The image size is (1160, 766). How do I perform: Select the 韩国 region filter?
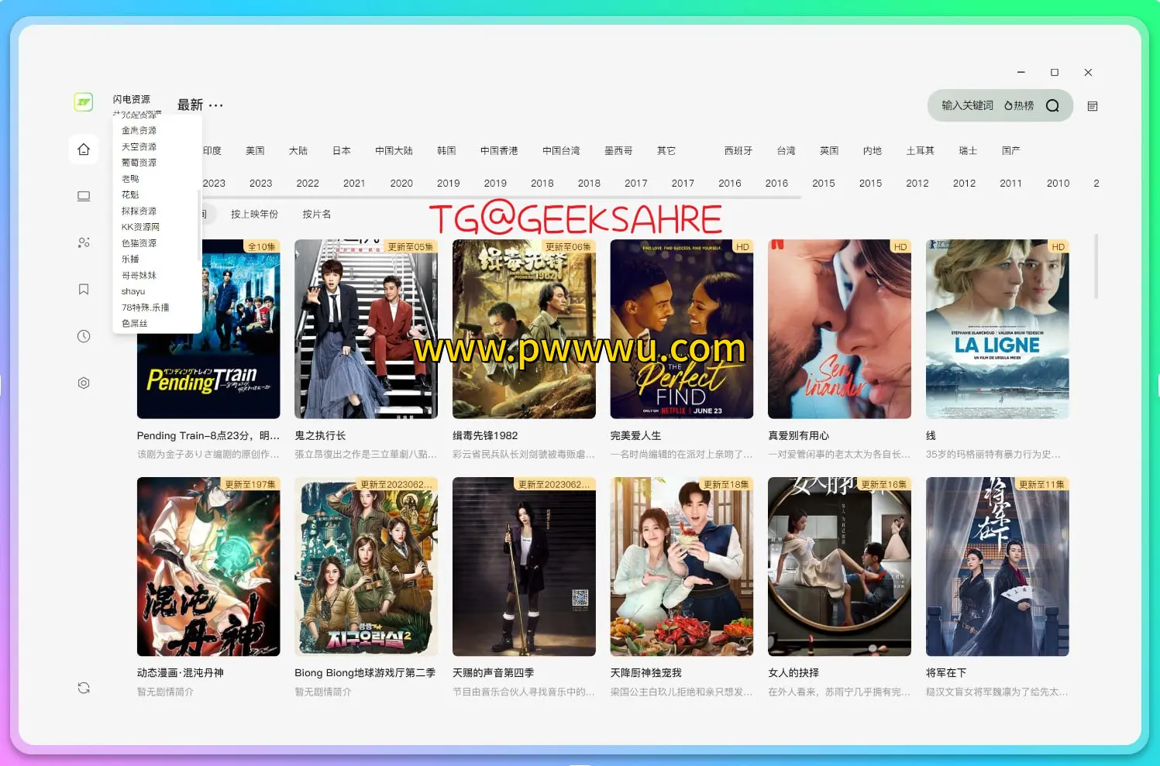(x=447, y=150)
